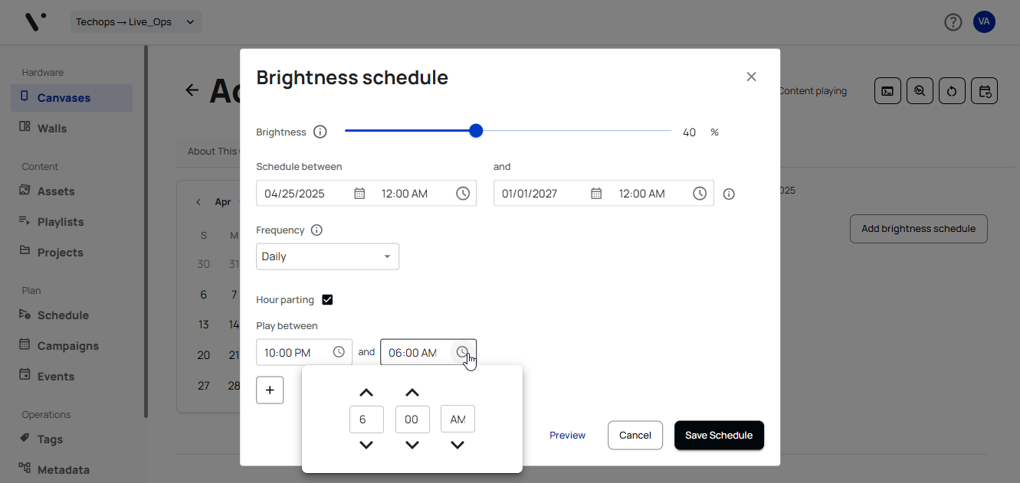Open Playlists in the sidebar
This screenshot has height=483, width=1020.
coord(61,222)
